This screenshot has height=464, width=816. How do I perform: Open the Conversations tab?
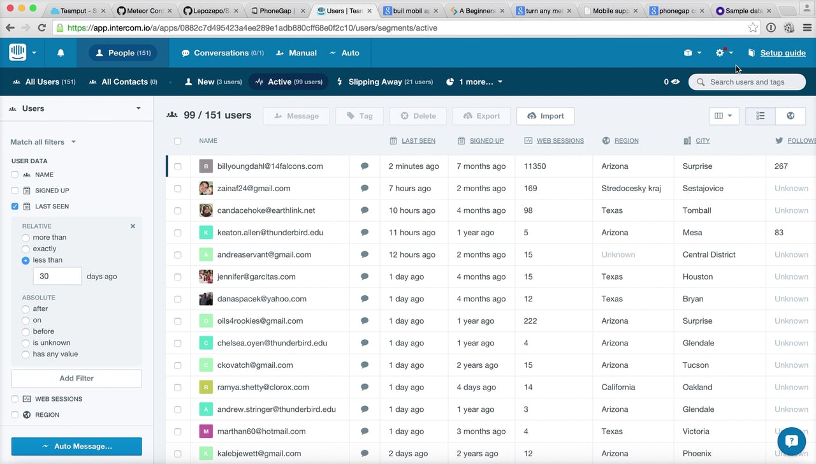click(x=222, y=53)
